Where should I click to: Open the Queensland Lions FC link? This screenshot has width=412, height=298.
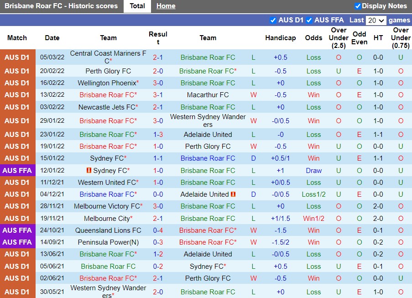pos(108,230)
